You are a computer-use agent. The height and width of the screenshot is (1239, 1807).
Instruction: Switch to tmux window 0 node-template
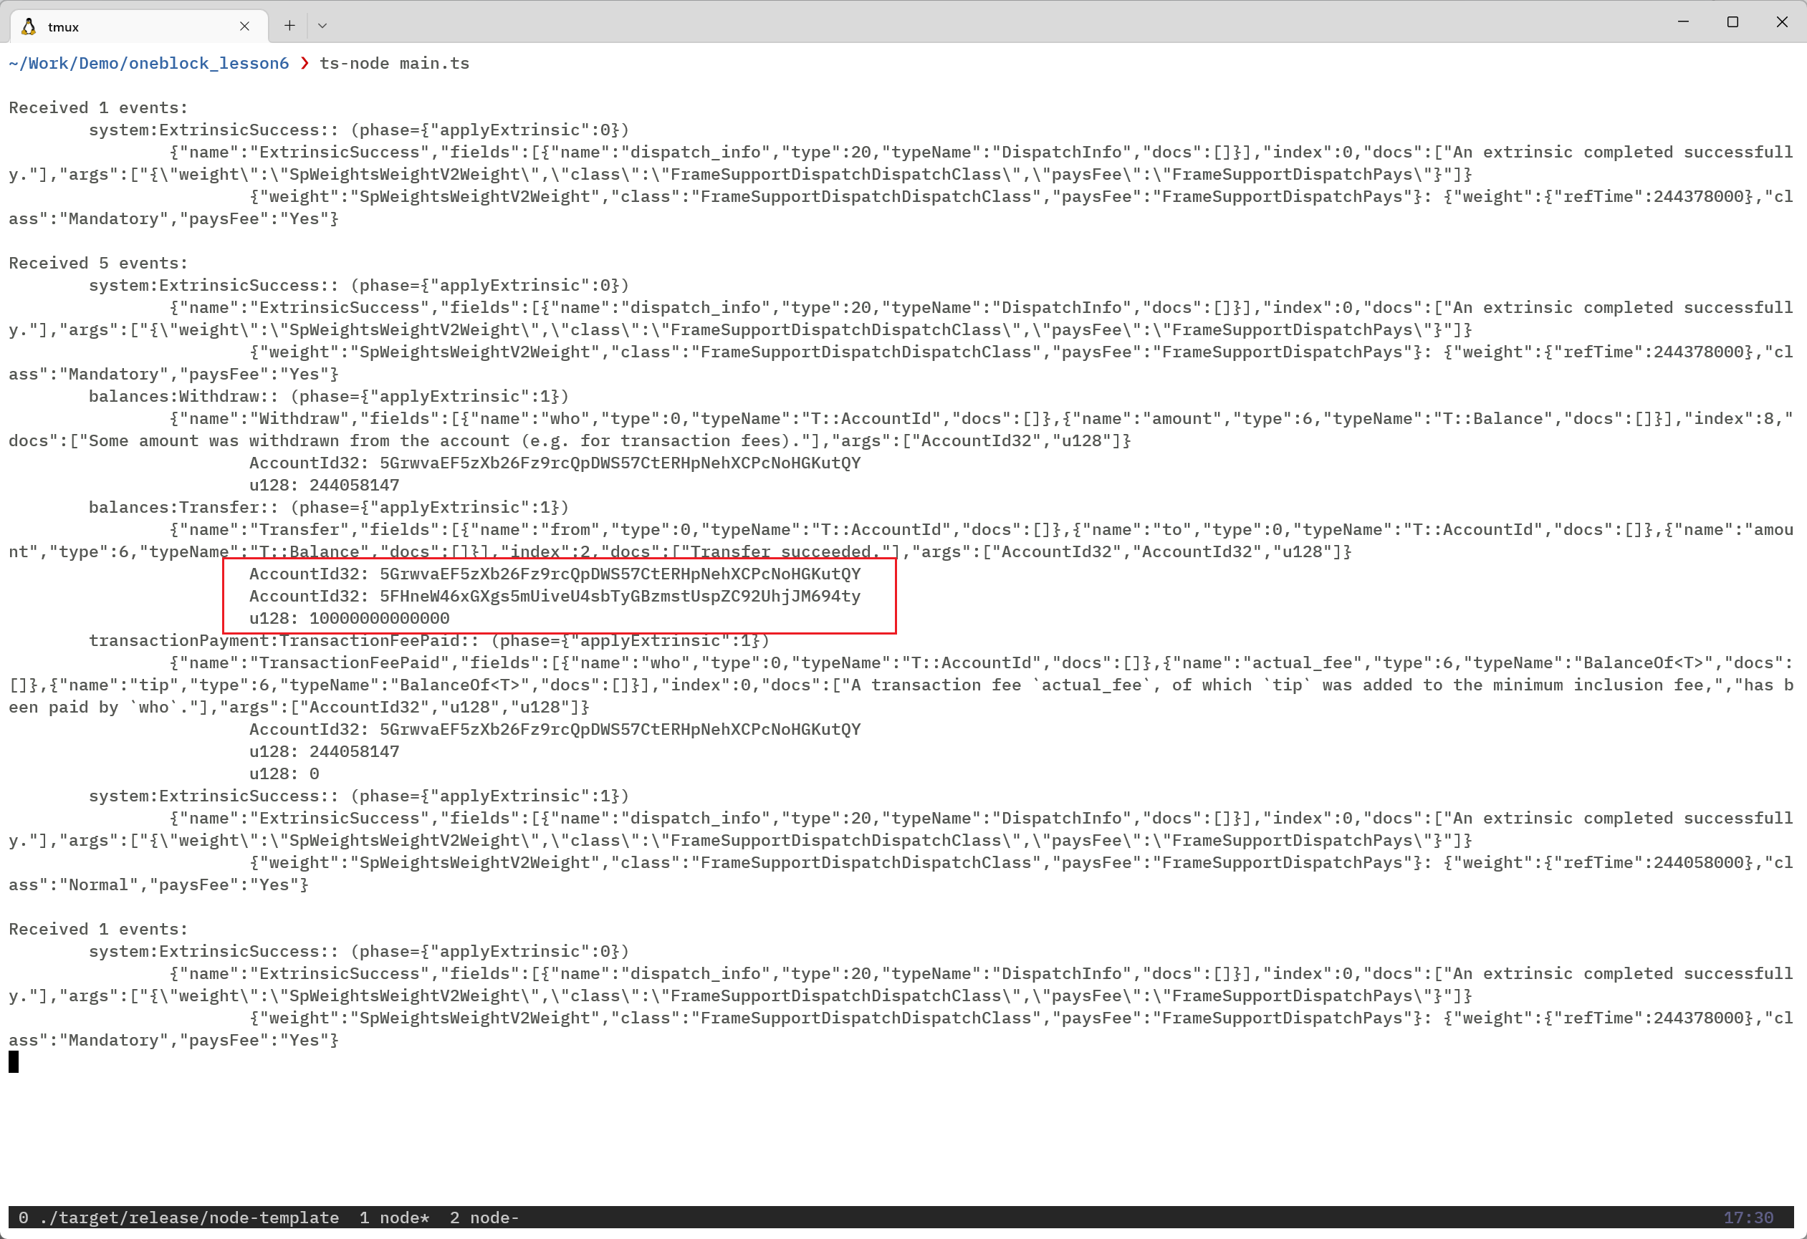[179, 1218]
